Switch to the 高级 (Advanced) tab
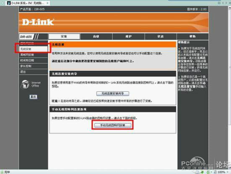 (x=96, y=36)
